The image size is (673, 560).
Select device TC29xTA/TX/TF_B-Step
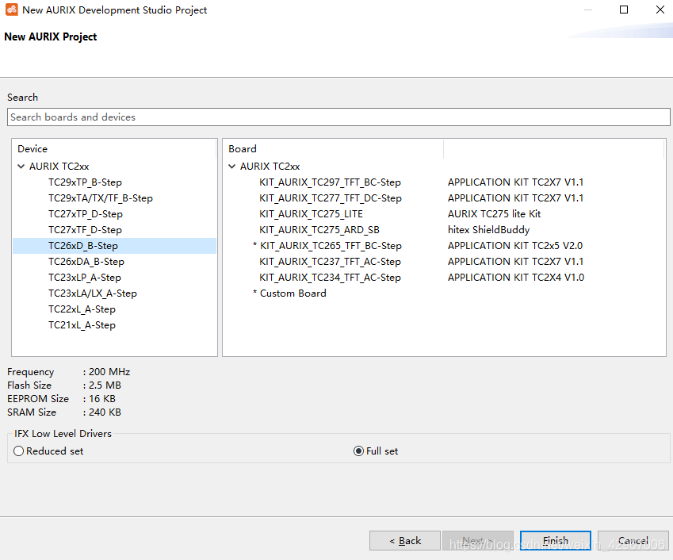pyautogui.click(x=101, y=198)
